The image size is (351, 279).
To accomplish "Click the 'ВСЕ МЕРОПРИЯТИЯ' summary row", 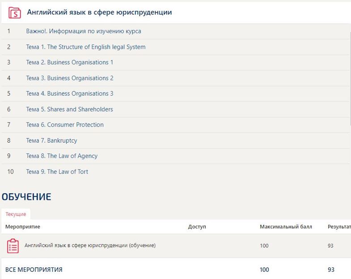I will point(34,270).
